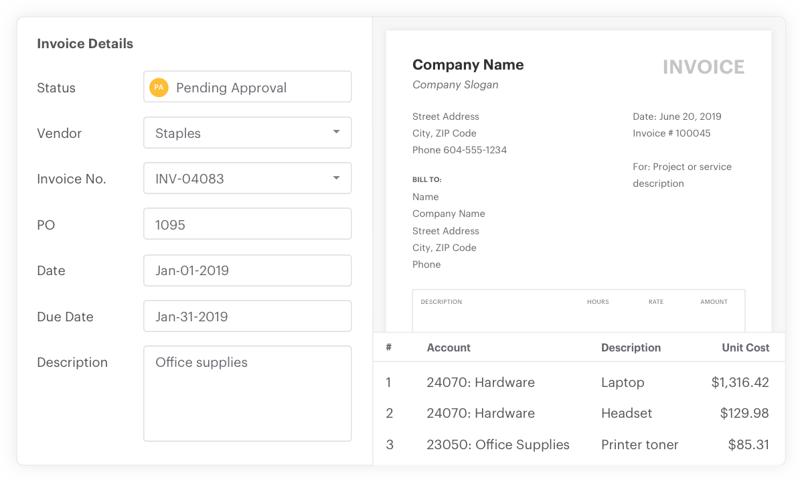
Task: Click the Printer toner description cell
Action: pos(639,445)
